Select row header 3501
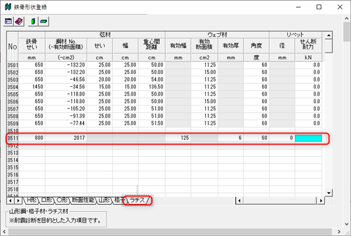Viewport: 351px width, 236px height. (x=12, y=64)
